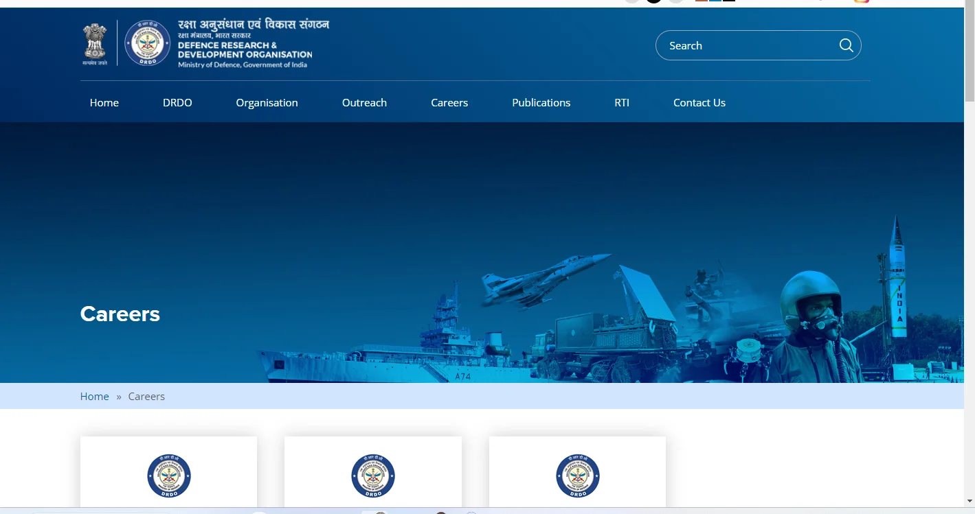The height and width of the screenshot is (514, 975).
Task: Click the Careers breadcrumb text
Action: pyautogui.click(x=146, y=396)
